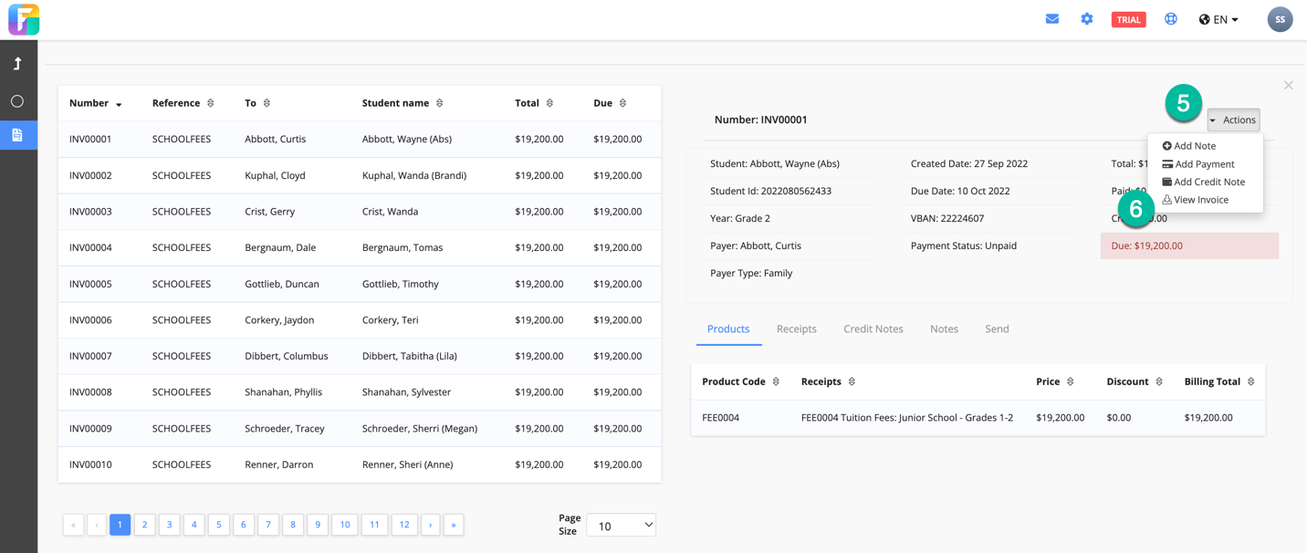Click the red TRIAL badge
Image resolution: width=1307 pixels, height=553 pixels.
(x=1128, y=19)
